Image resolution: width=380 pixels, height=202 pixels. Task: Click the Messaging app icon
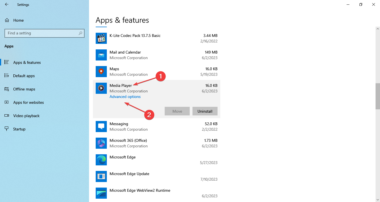(x=101, y=127)
